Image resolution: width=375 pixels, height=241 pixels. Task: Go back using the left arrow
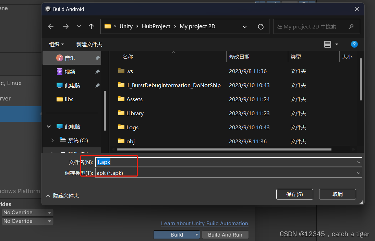click(x=51, y=26)
